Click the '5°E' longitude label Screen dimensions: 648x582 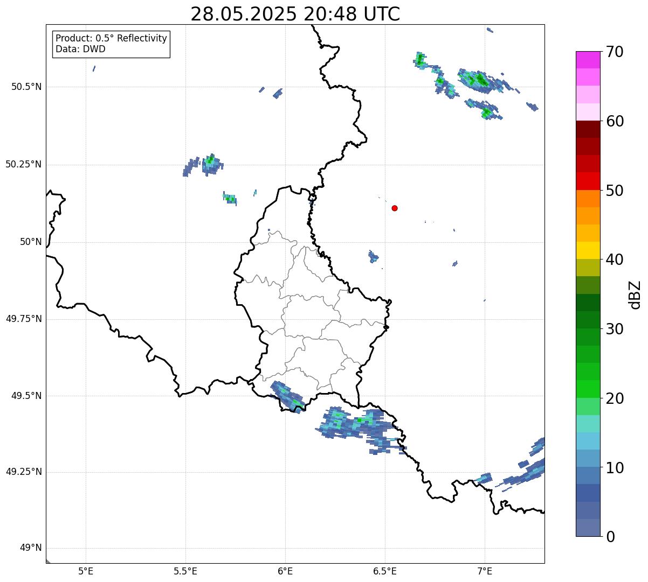coord(86,571)
